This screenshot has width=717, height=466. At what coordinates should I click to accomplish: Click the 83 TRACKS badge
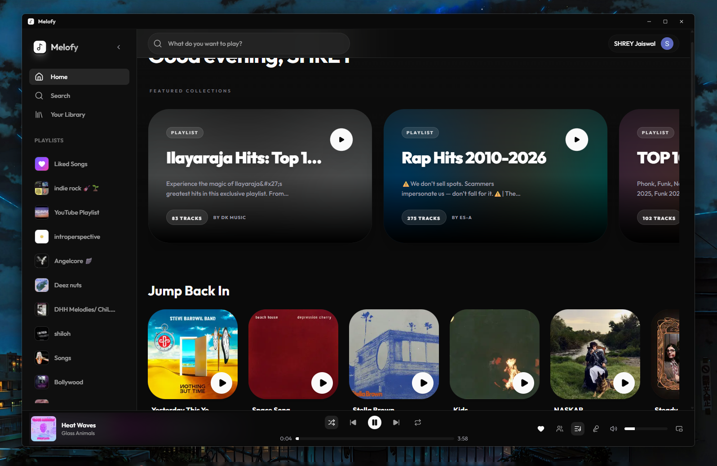pyautogui.click(x=187, y=218)
